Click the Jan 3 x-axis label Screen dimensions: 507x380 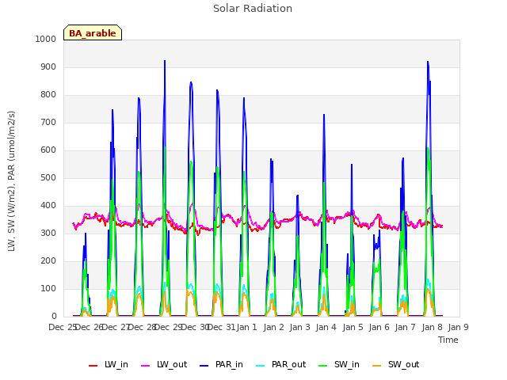(x=299, y=327)
